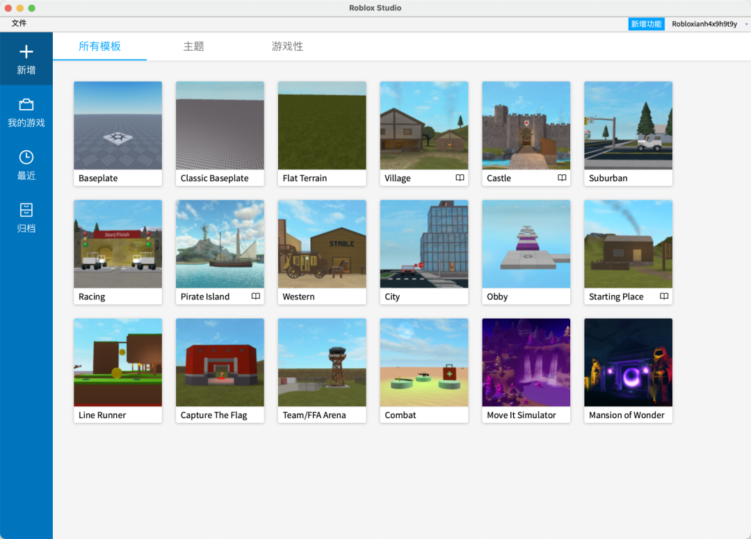Click the book icon on Starting Place

point(664,297)
